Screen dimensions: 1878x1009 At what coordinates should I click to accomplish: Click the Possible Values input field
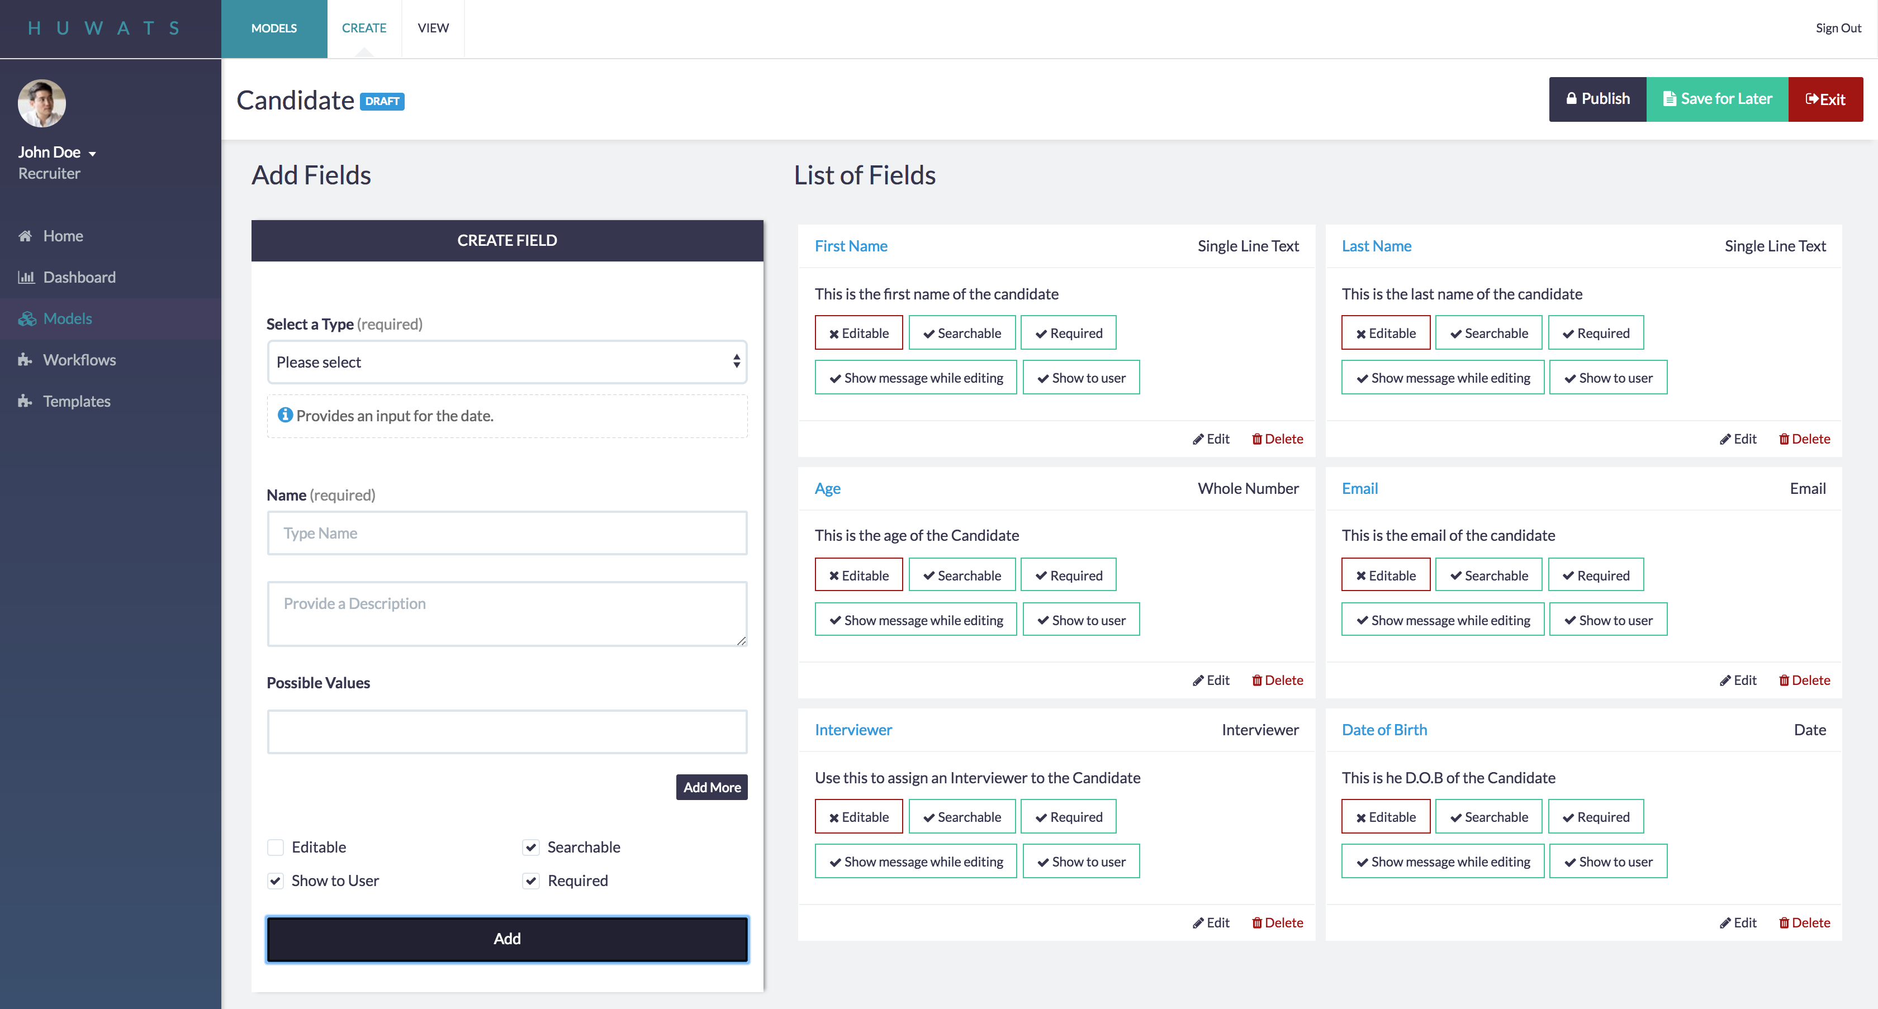[507, 731]
